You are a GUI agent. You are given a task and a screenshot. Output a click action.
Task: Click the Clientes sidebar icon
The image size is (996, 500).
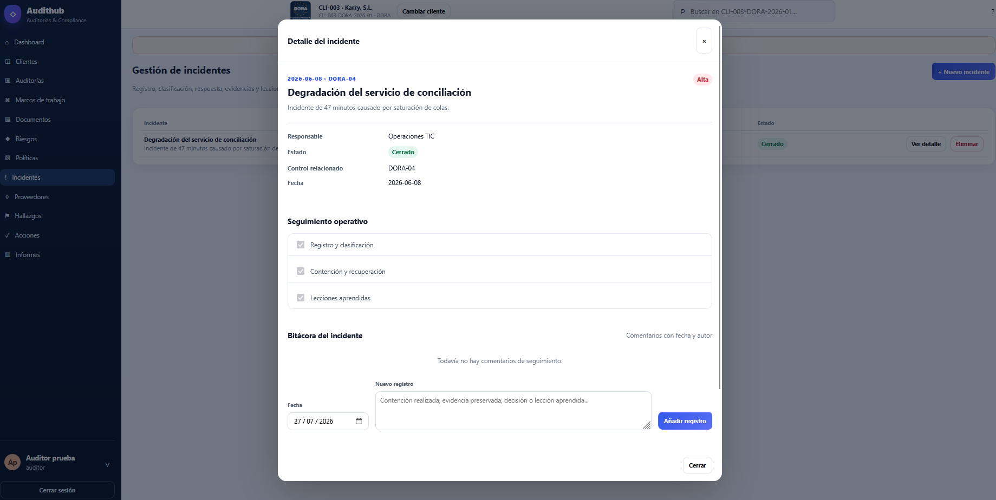pos(8,62)
